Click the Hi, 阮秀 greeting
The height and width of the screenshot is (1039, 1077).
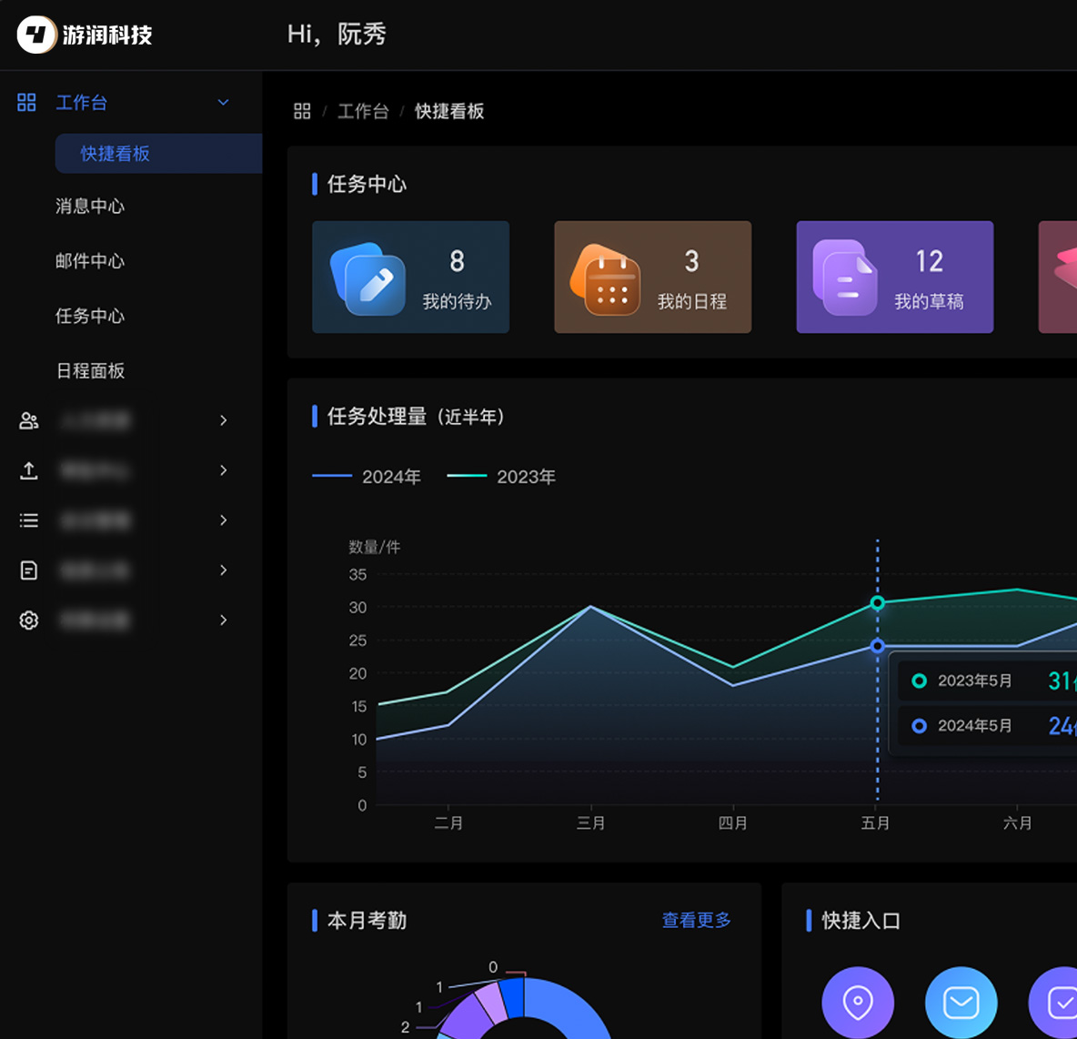337,35
